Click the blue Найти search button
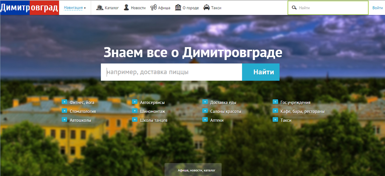Viewport: 385px width, 176px height. pyautogui.click(x=261, y=72)
